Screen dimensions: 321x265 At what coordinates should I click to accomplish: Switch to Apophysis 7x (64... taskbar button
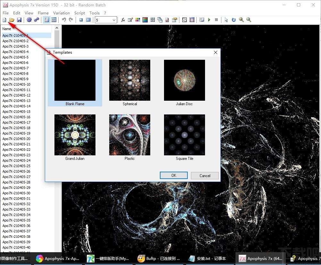pyautogui.click(x=261, y=259)
